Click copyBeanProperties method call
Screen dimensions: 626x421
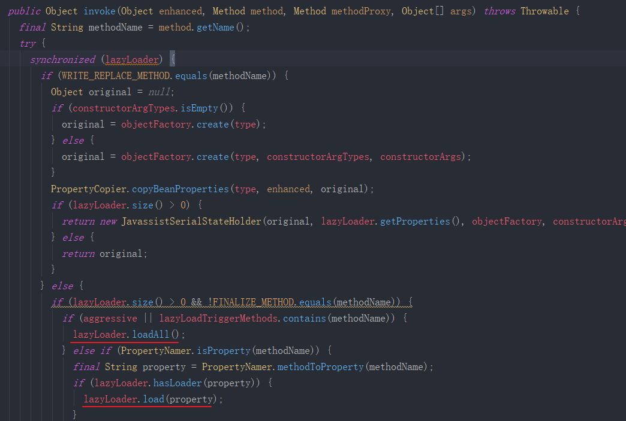180,189
